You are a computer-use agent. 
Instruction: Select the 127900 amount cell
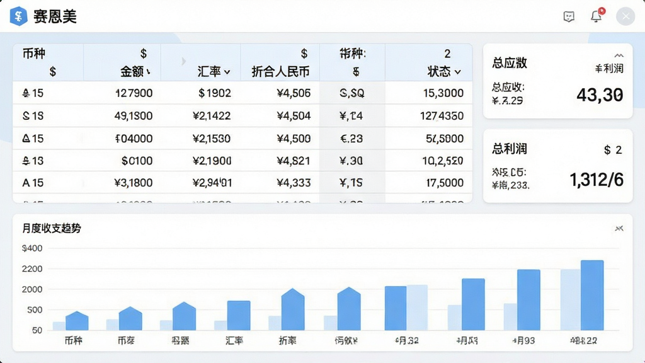click(134, 93)
